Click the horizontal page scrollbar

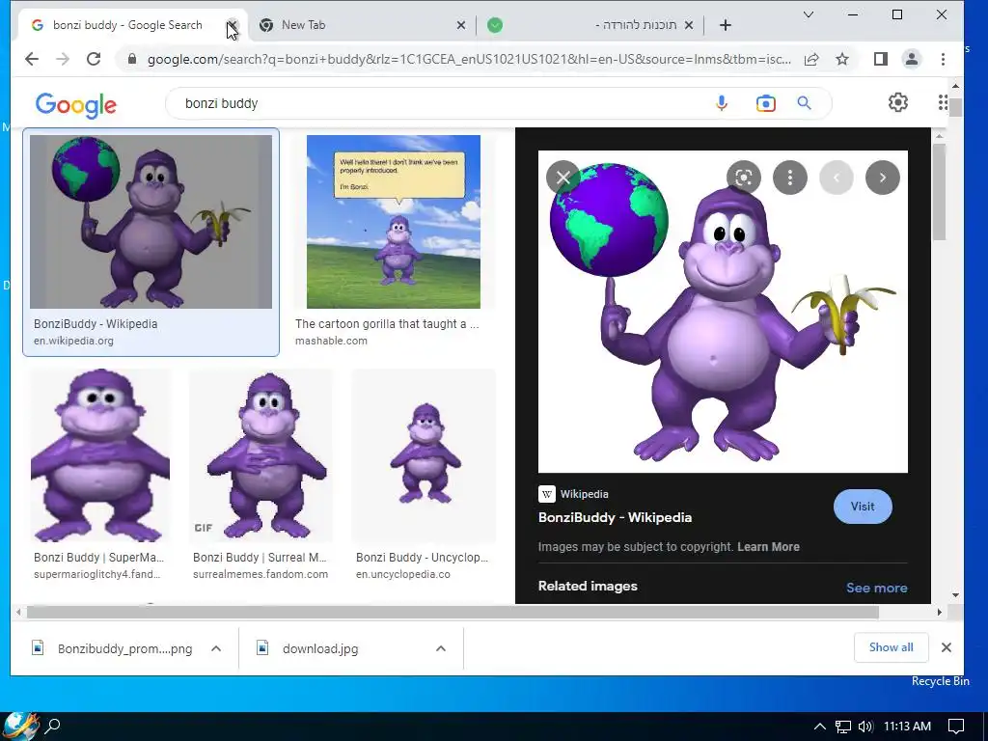[x=453, y=612]
